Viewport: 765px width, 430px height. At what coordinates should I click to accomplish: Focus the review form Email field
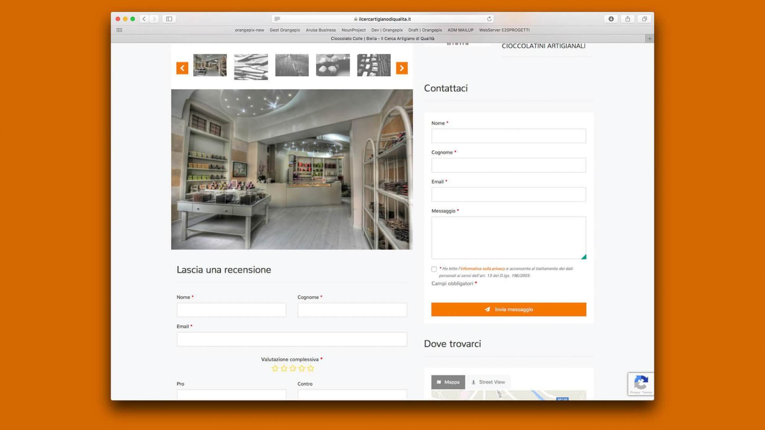292,339
